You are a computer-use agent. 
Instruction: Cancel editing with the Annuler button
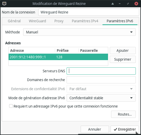click(95, 129)
